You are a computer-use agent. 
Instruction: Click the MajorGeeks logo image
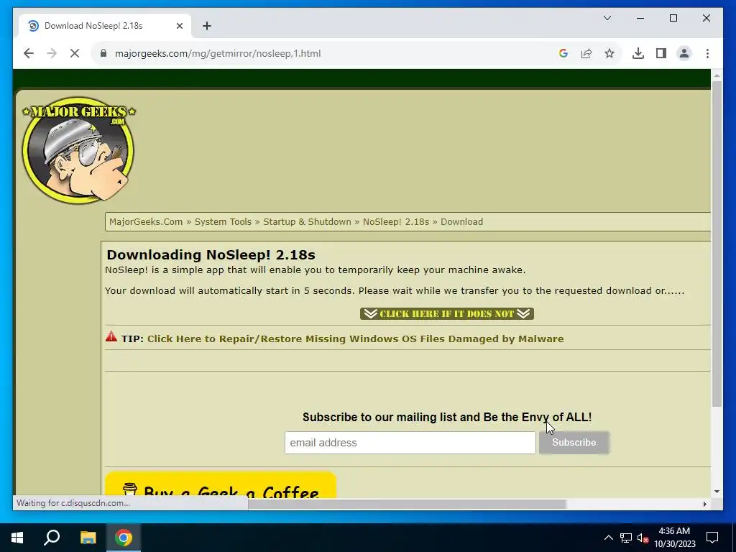(x=78, y=150)
